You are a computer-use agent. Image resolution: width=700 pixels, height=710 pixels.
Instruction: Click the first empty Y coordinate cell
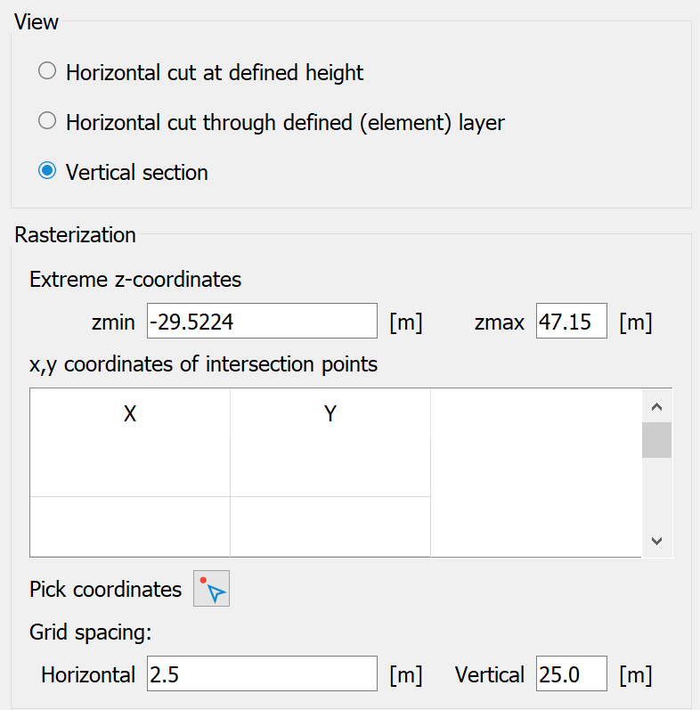coord(330,526)
